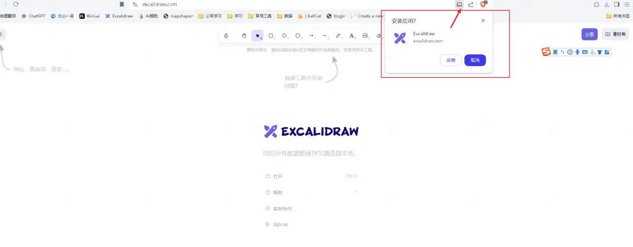Open the Create a new bookmark
This screenshot has width=633, height=247.
click(367, 16)
